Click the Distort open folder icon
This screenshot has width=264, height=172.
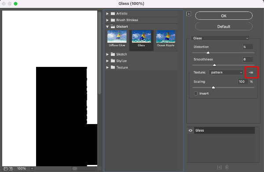point(113,26)
